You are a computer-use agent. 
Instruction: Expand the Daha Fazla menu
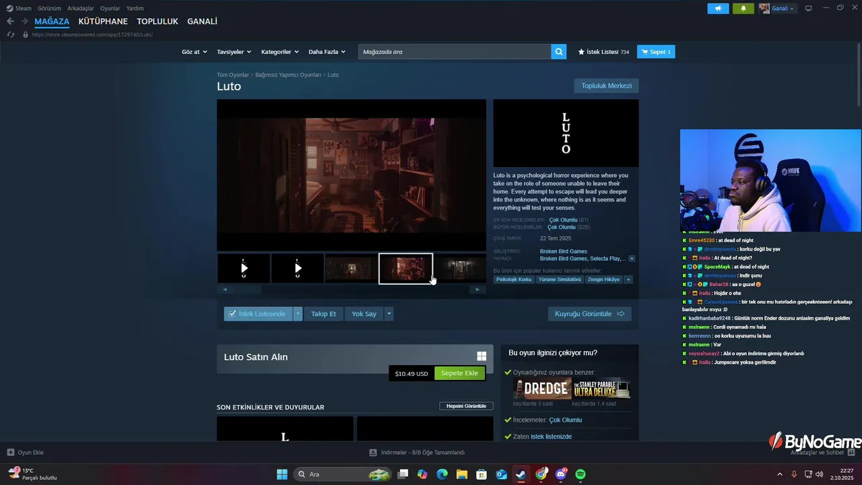pos(327,52)
